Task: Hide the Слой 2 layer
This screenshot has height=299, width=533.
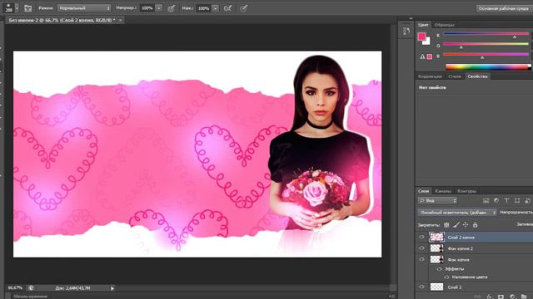Action: 421,287
